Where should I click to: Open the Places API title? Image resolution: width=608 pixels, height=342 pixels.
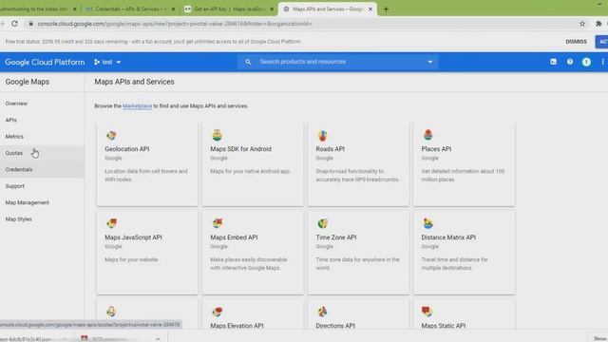click(x=436, y=149)
